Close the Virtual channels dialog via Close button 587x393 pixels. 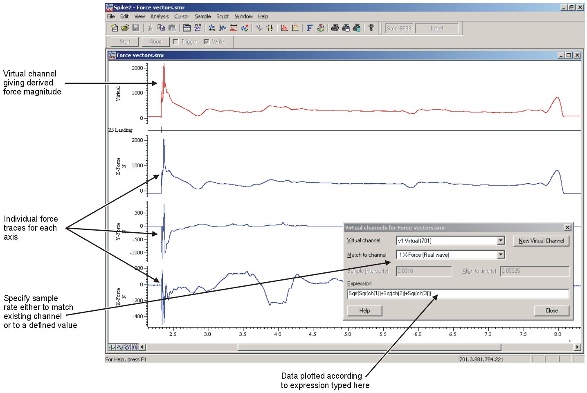pos(551,310)
